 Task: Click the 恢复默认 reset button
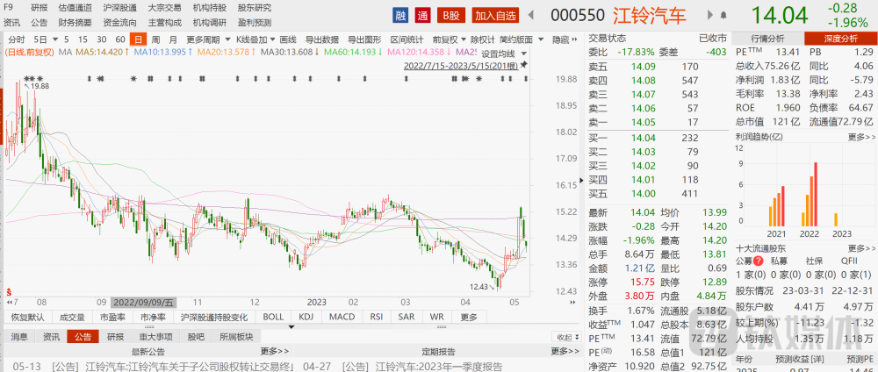tap(27, 317)
